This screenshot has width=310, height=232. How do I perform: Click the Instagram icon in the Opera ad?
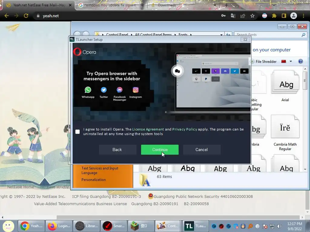[x=136, y=90]
